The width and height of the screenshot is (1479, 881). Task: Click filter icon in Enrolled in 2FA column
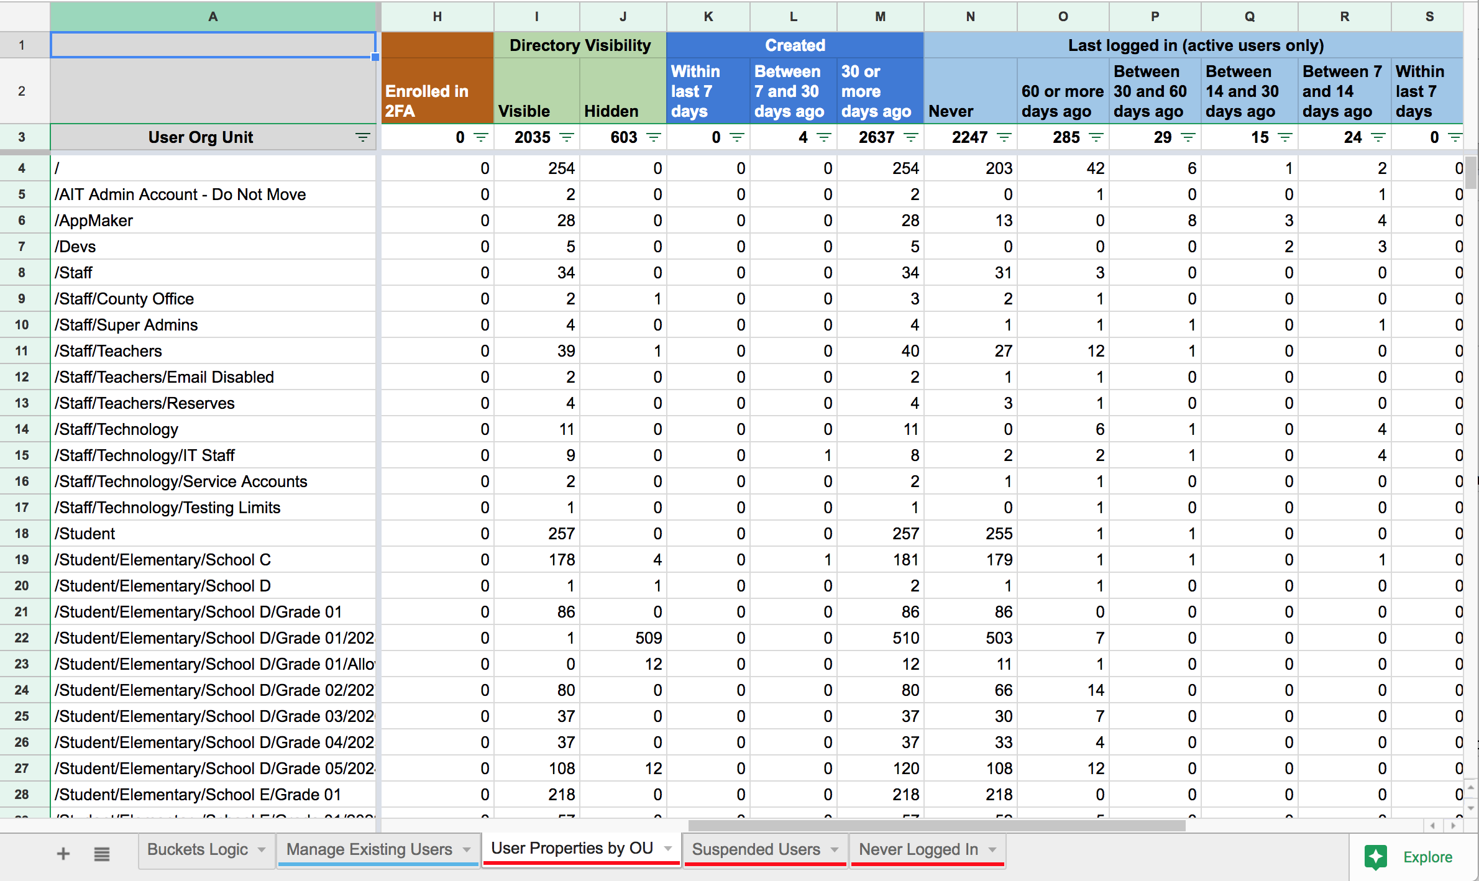[x=481, y=137]
